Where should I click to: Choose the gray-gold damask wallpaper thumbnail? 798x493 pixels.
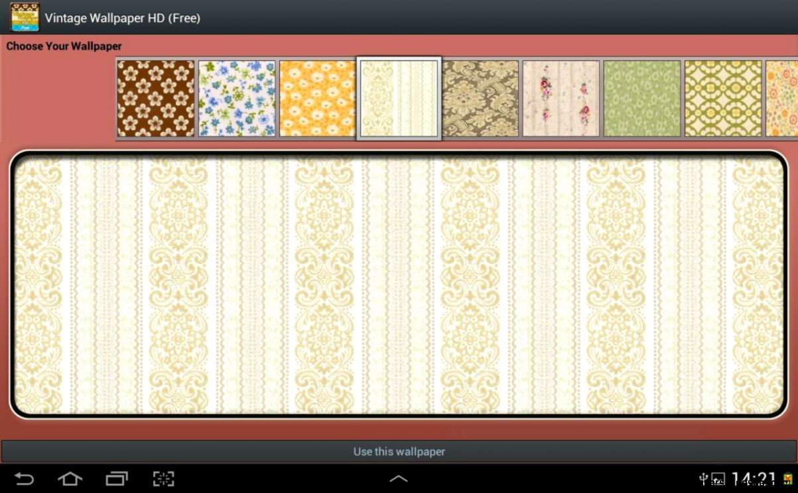coord(480,99)
